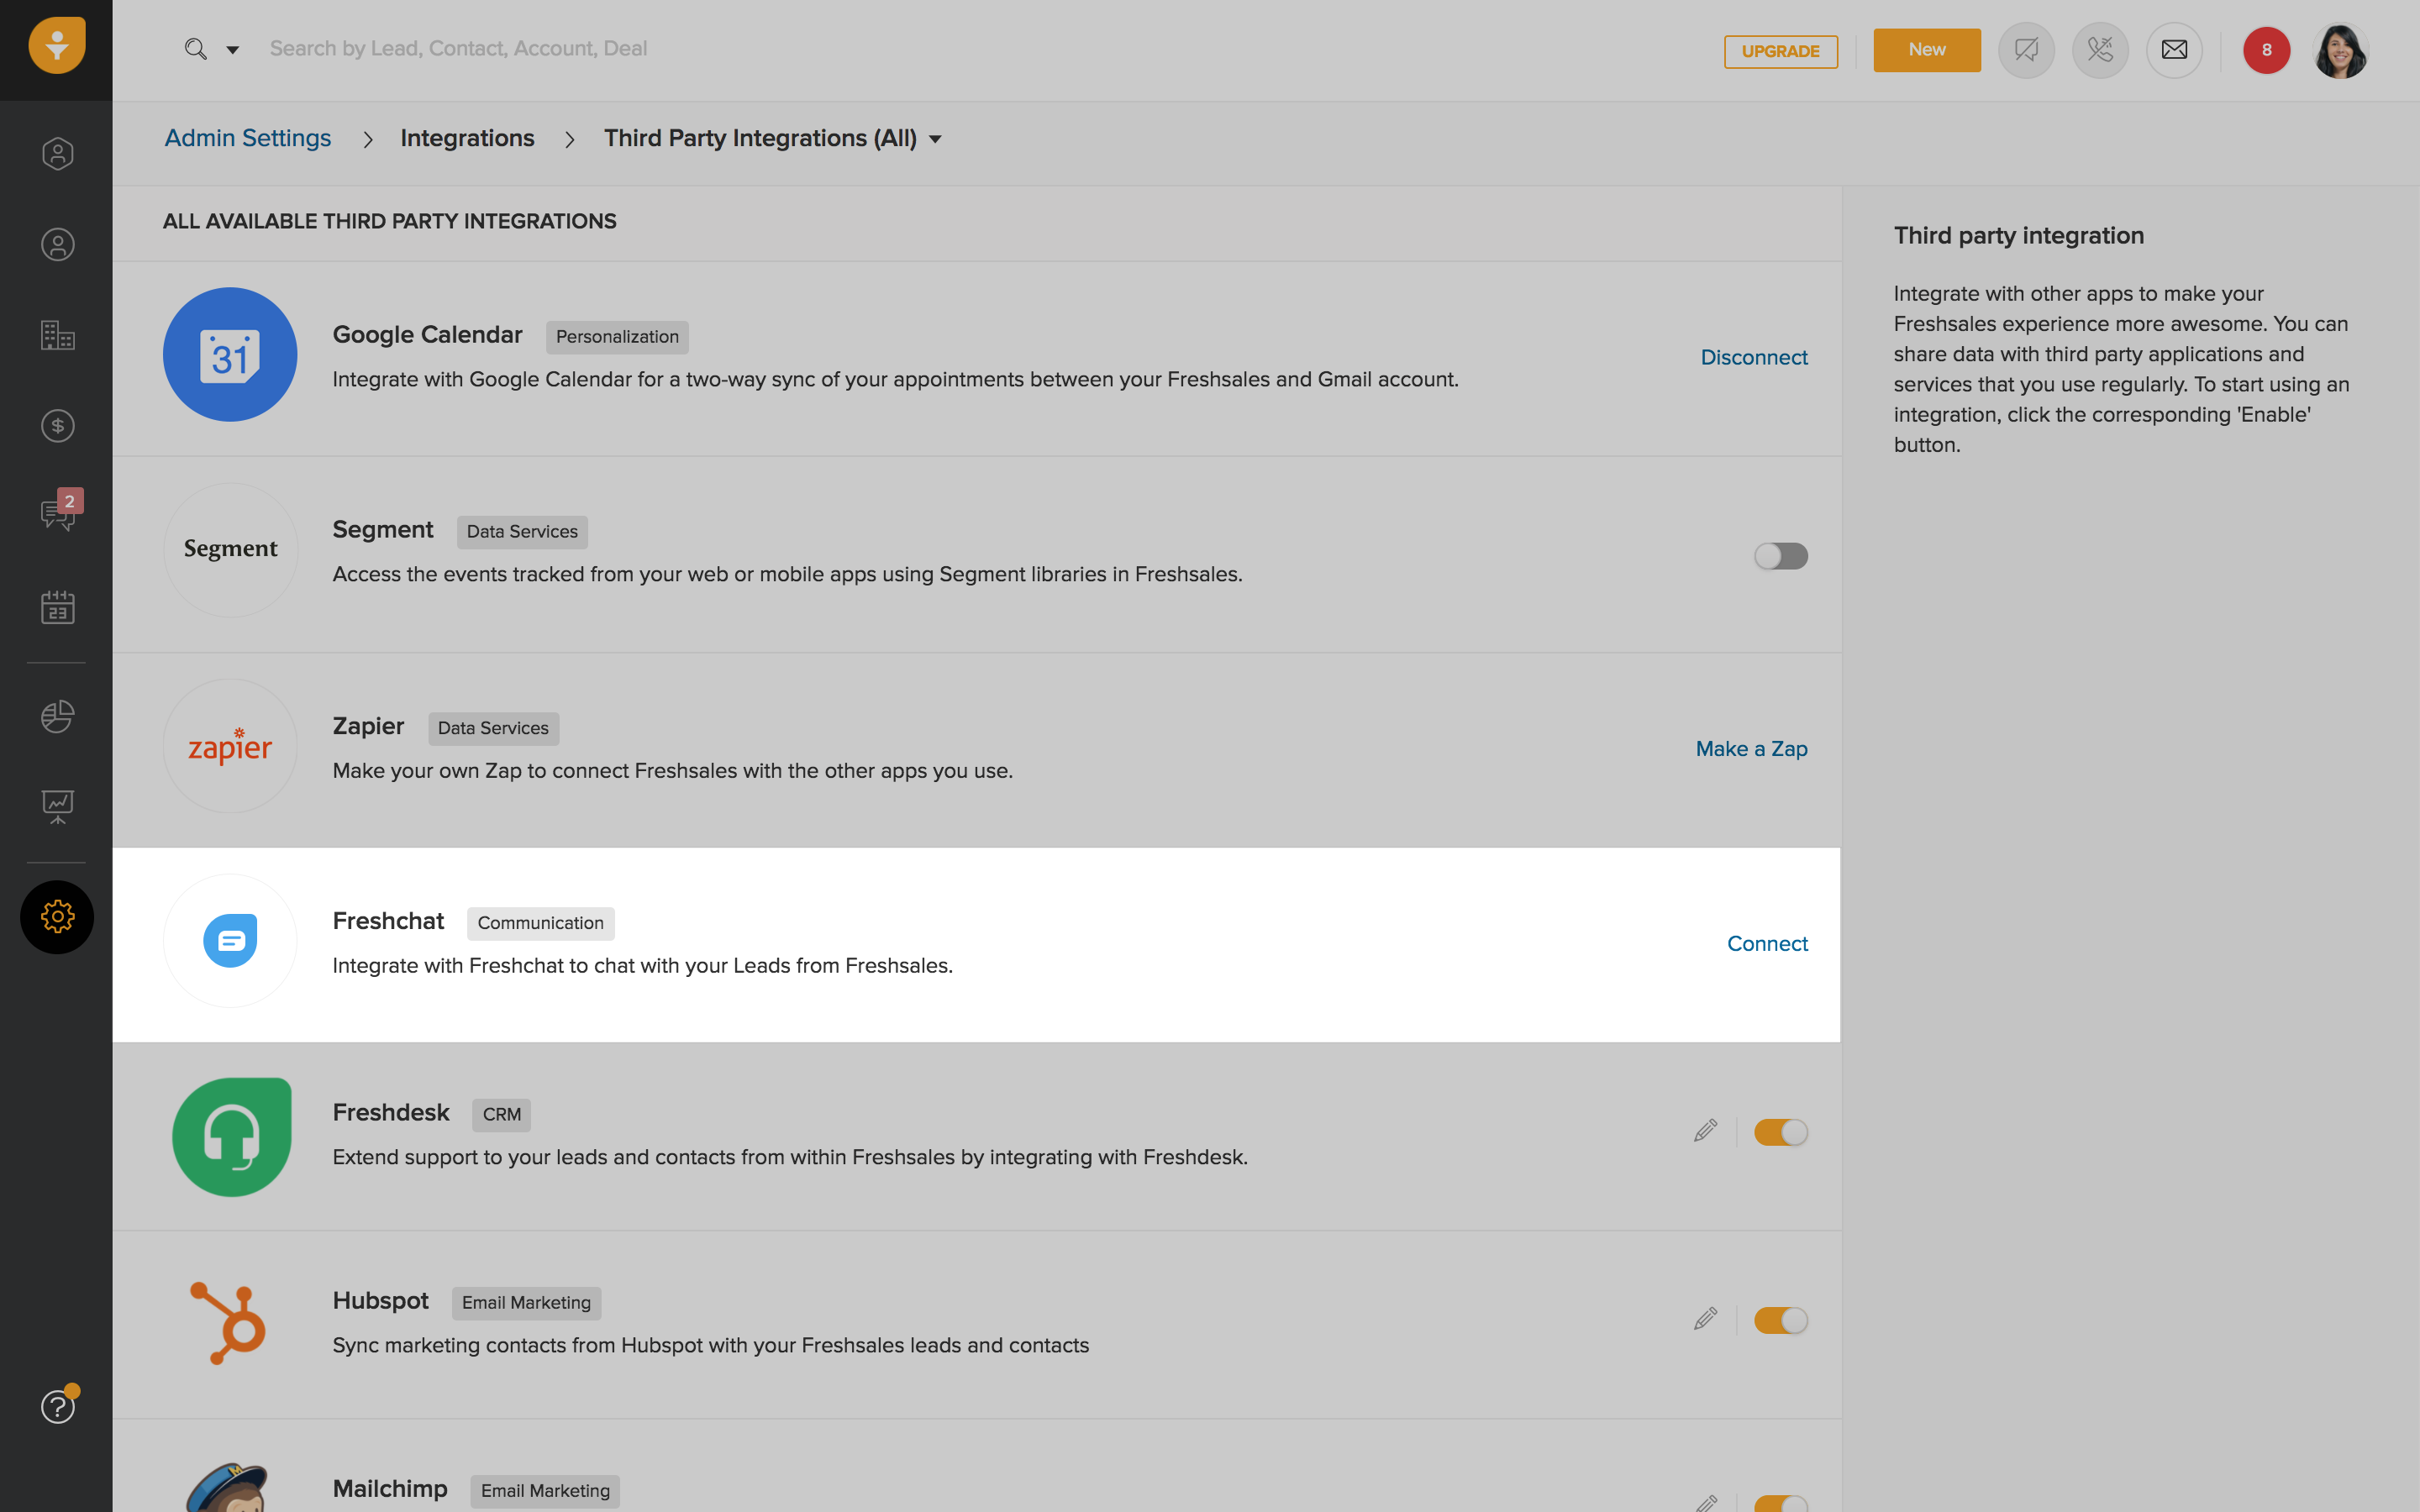Enable the Segment integration toggle
This screenshot has width=2420, height=1512.
pyautogui.click(x=1781, y=556)
